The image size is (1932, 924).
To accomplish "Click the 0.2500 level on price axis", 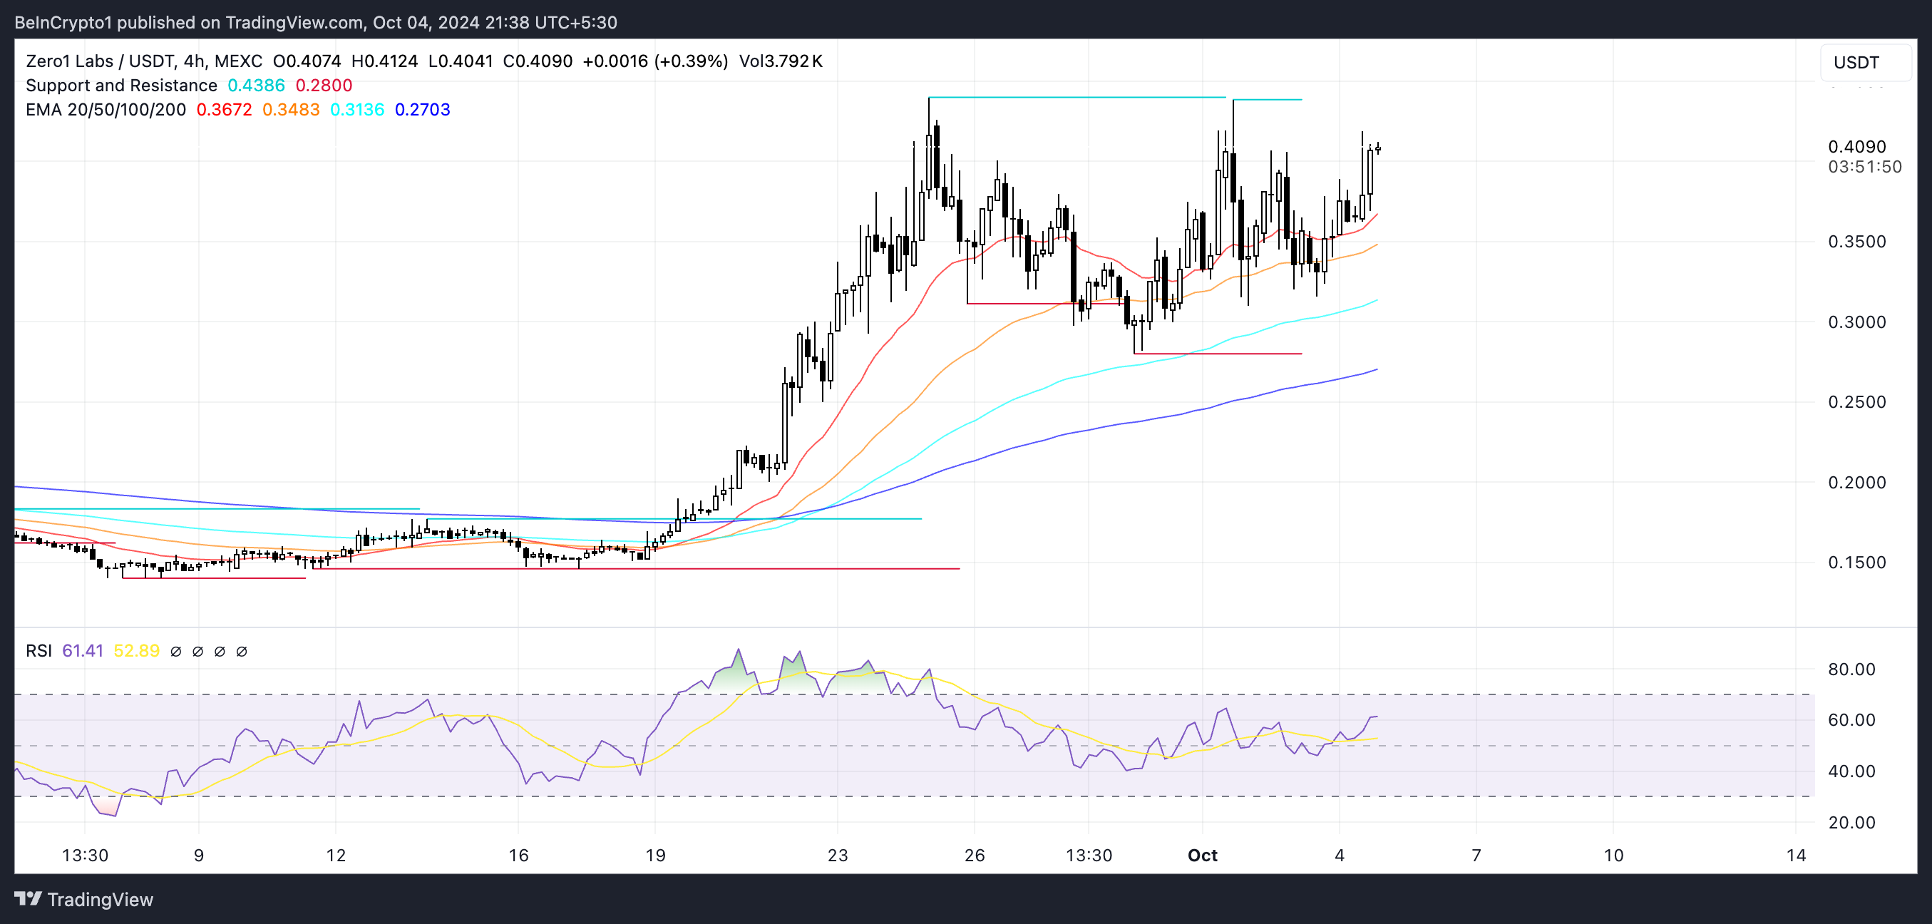I will pos(1856,402).
